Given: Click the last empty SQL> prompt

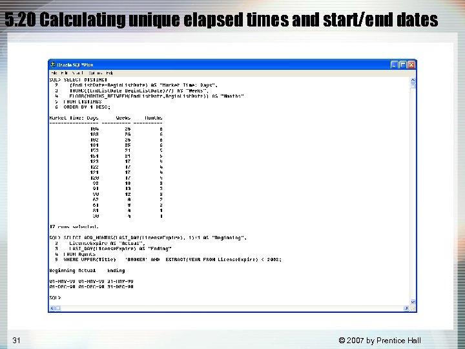Looking at the screenshot, I should 55,298.
